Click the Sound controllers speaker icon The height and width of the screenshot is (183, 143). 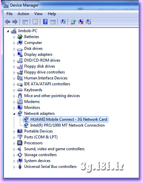[x=19, y=149]
